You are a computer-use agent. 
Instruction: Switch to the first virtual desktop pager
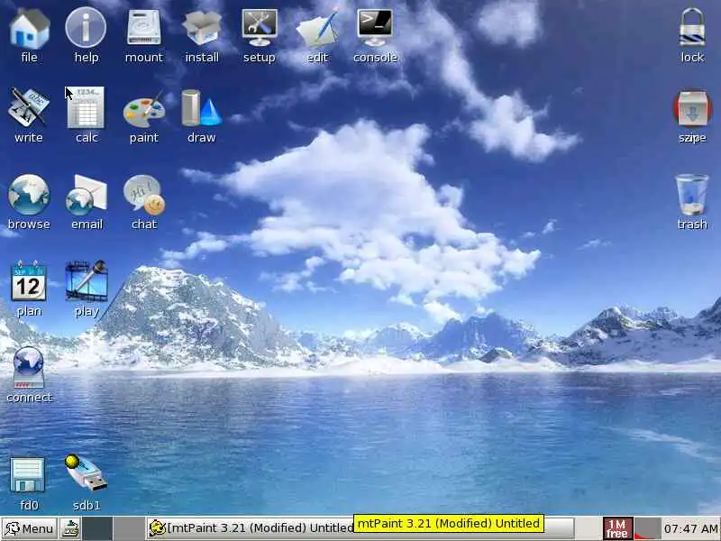click(97, 528)
